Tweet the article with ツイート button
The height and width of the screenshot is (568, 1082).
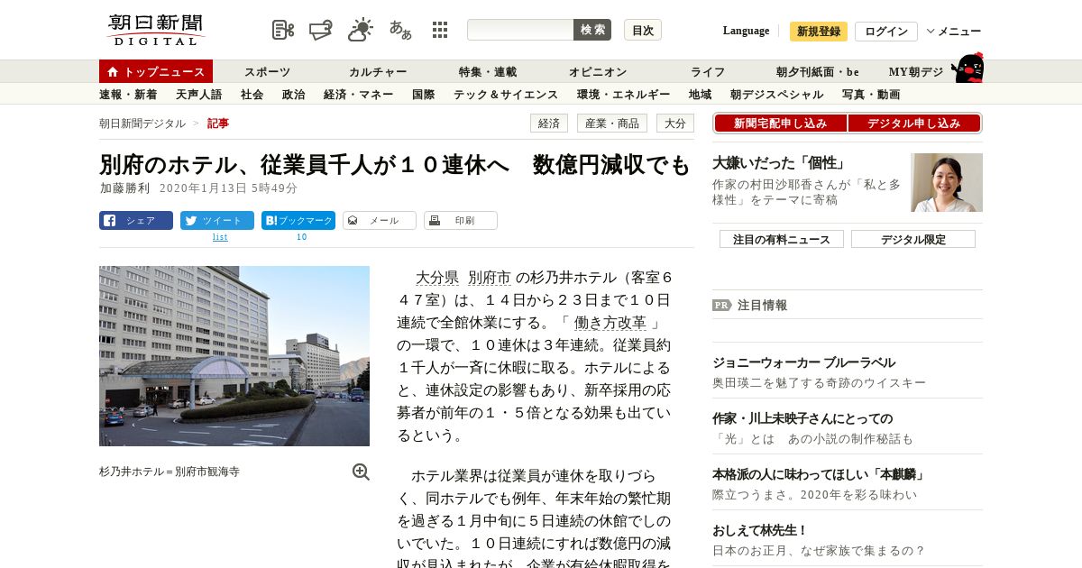pos(217,220)
